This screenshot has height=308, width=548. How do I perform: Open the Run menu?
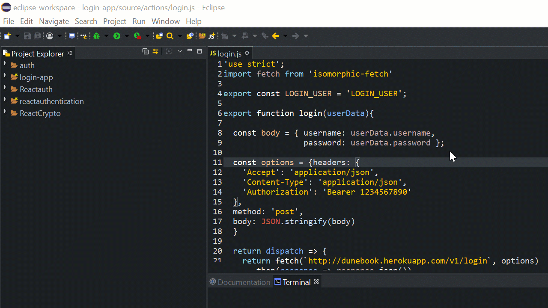(x=139, y=21)
